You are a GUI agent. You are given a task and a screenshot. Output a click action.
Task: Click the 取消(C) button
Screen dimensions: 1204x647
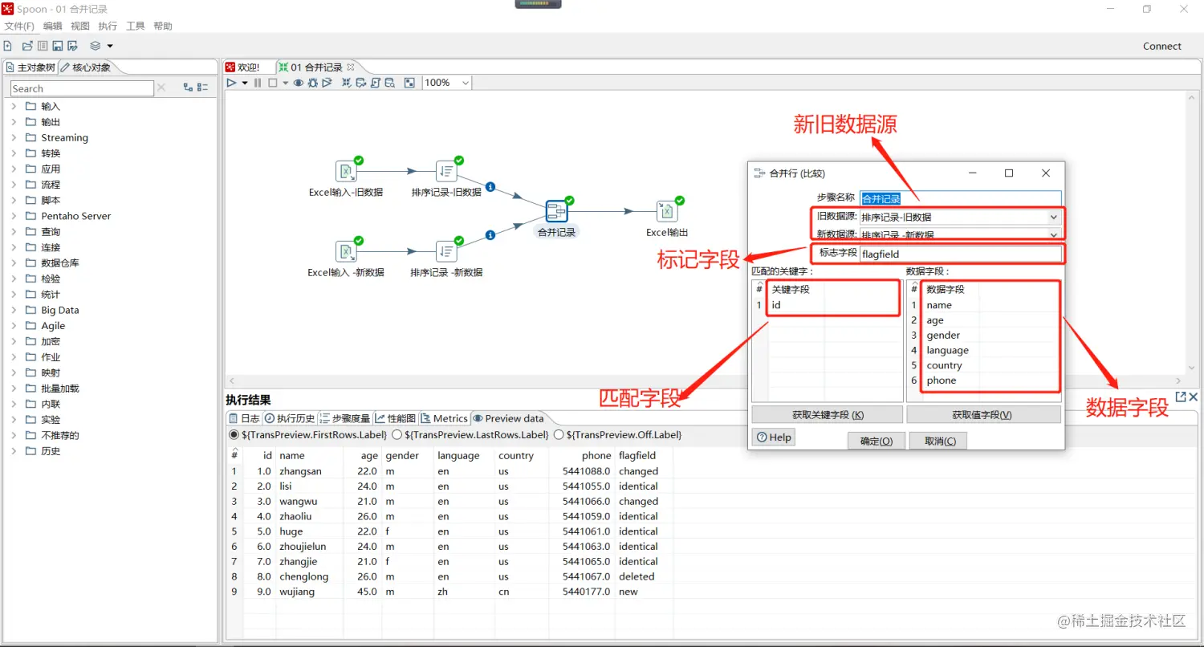point(939,441)
